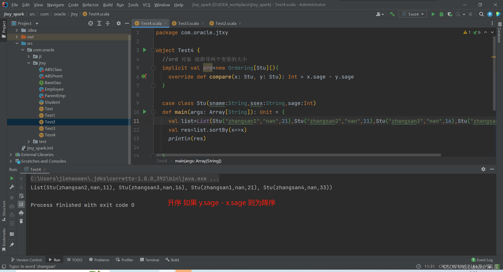503x272 pixels.
Task: Collapse the src folder
Action: tap(17, 43)
